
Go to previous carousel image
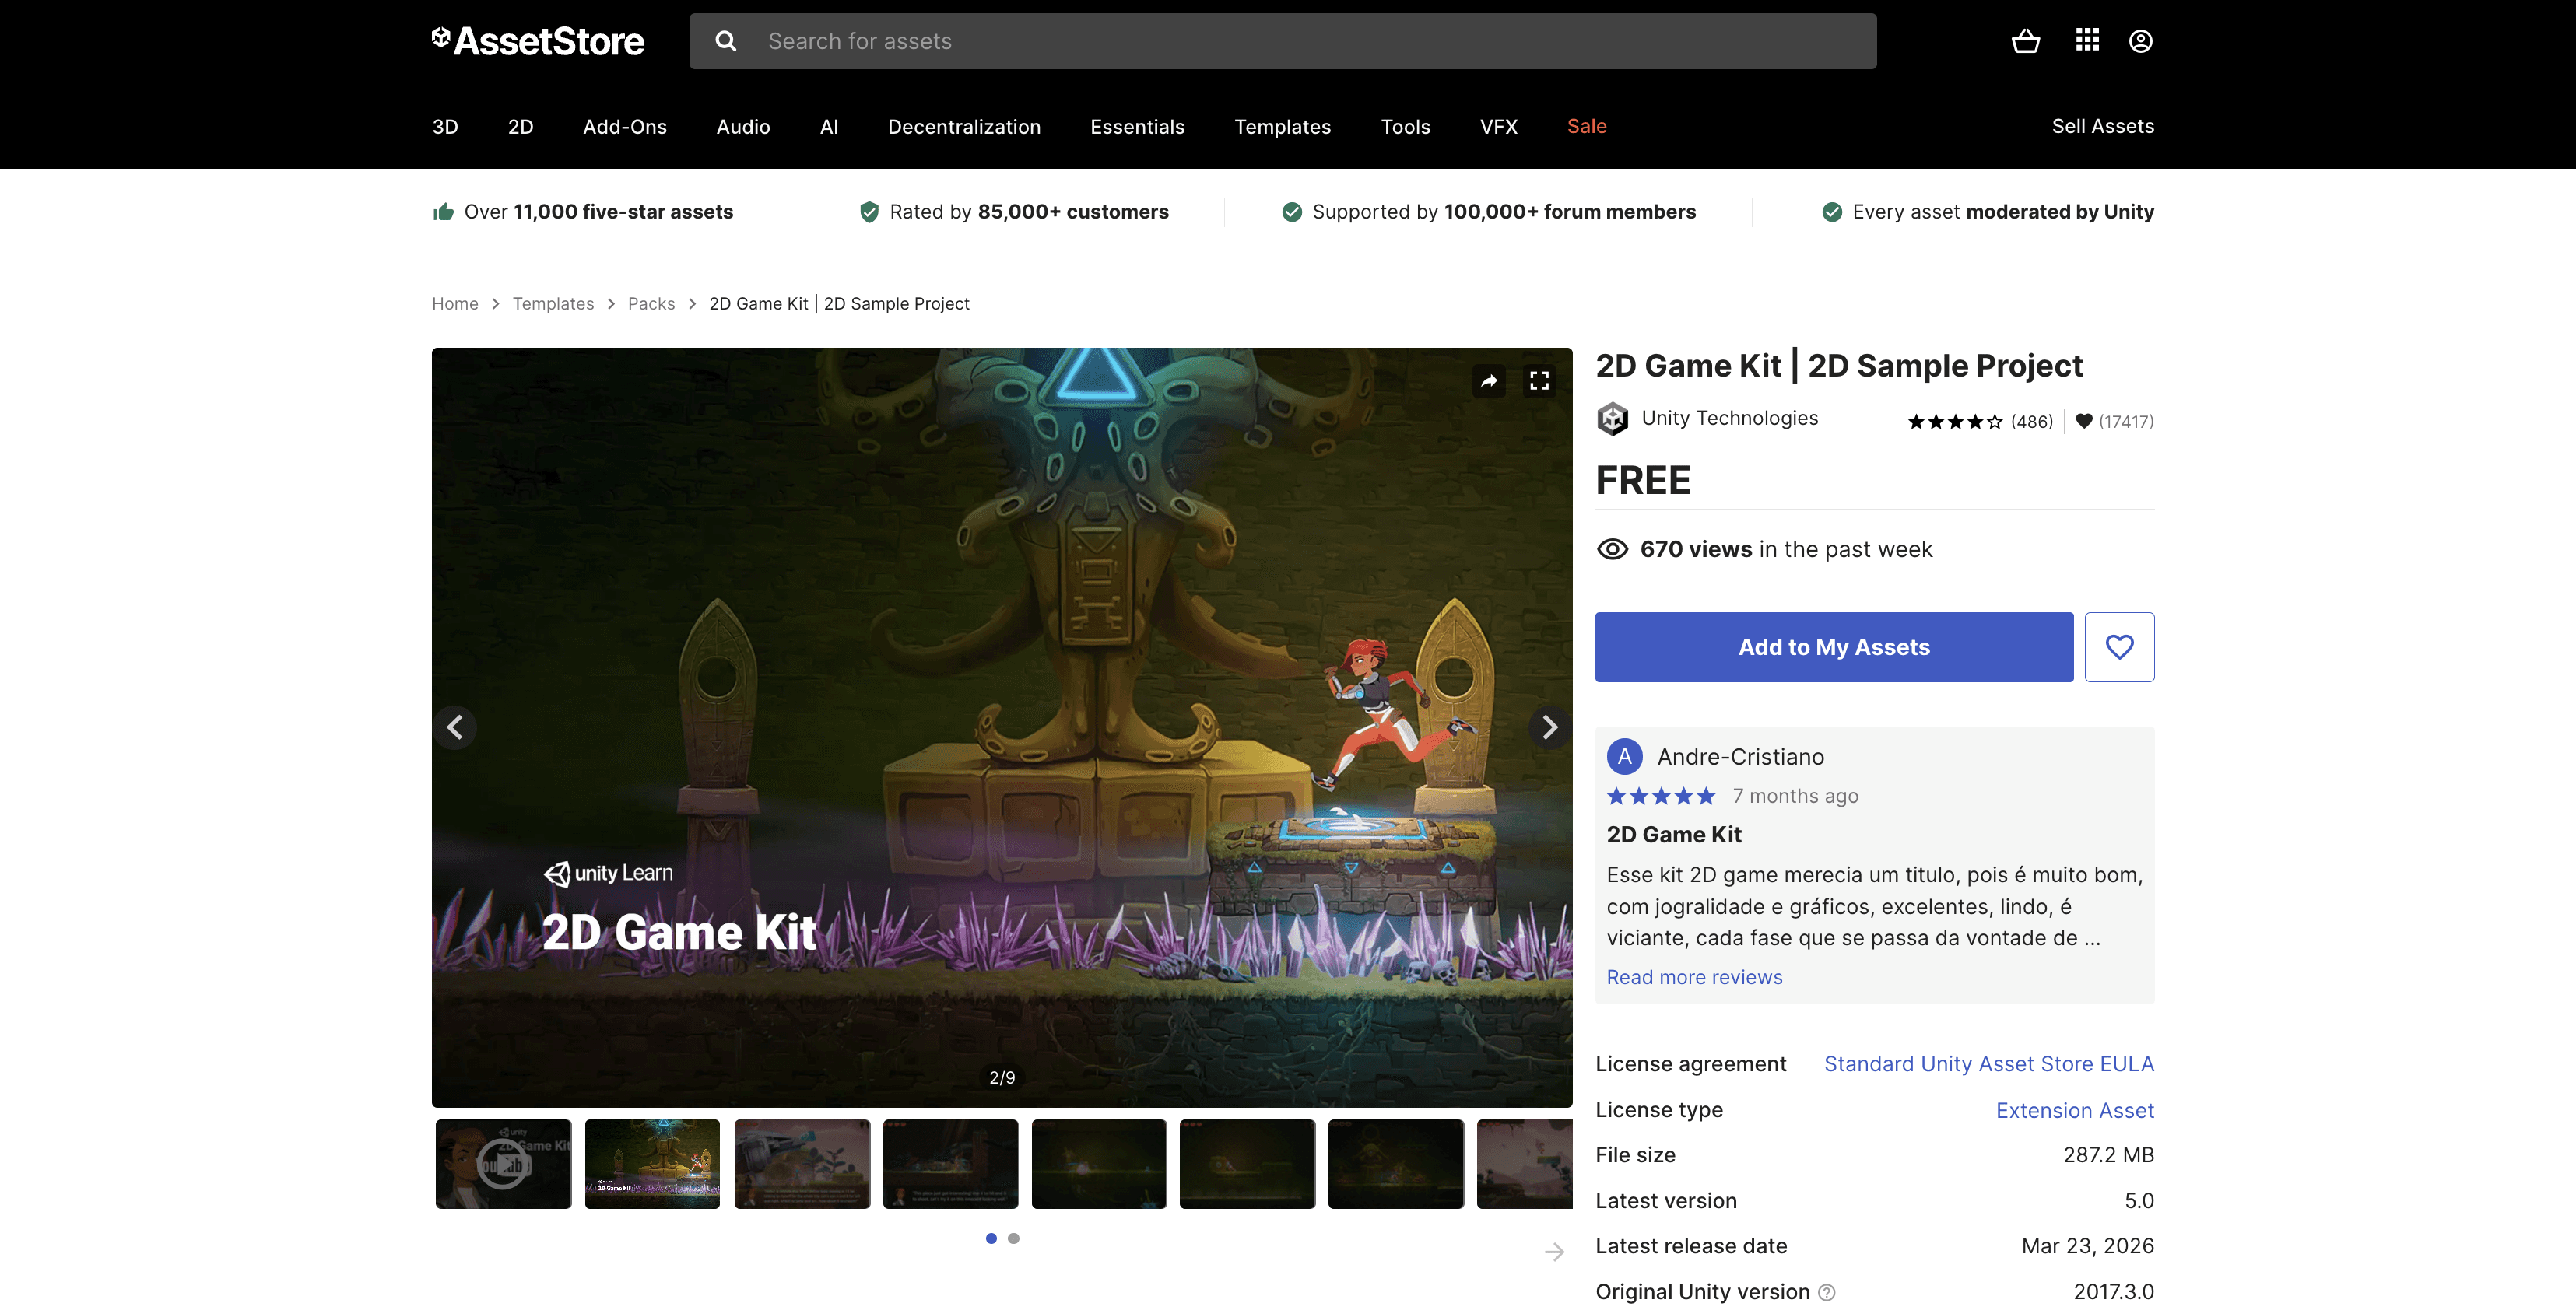tap(455, 727)
